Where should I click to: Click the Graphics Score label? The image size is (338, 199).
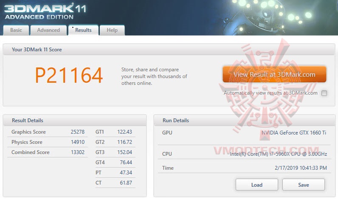pyautogui.click(x=28, y=132)
